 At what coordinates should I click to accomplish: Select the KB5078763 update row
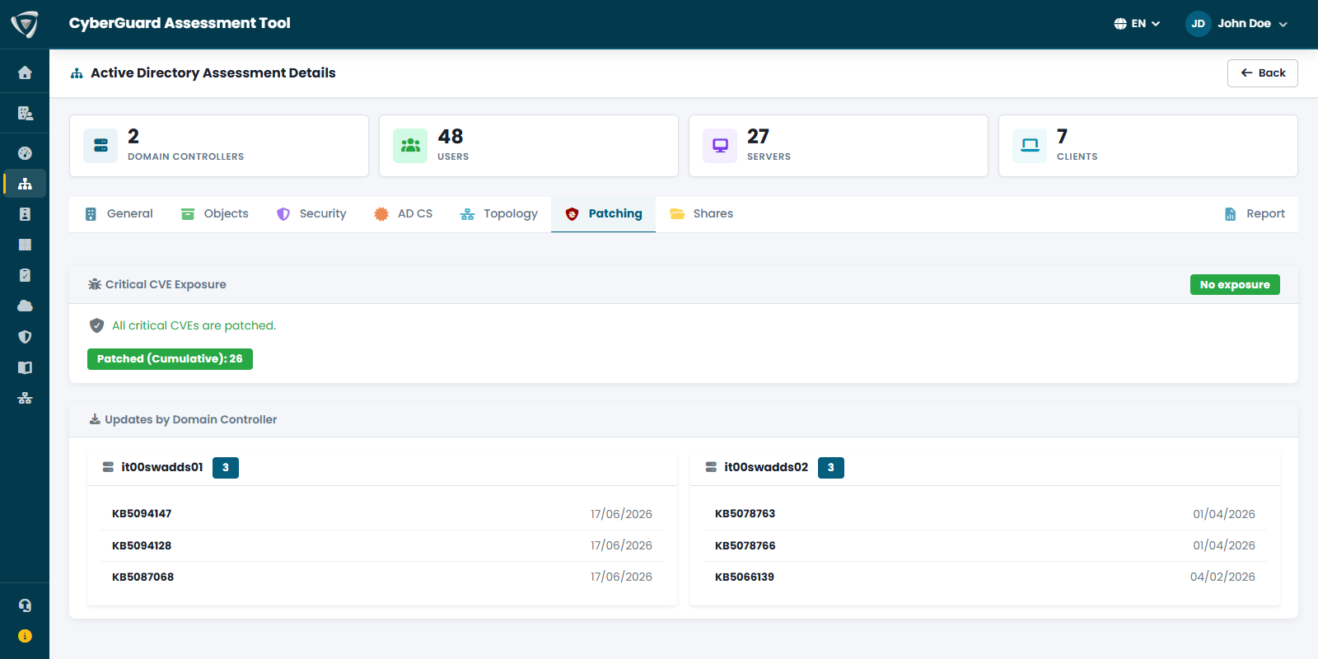click(x=985, y=514)
